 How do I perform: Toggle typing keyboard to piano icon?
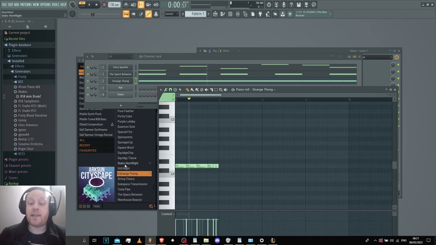tap(126, 14)
